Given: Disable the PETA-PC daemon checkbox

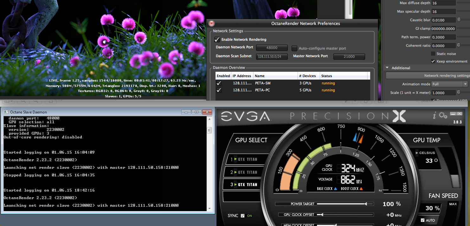Looking at the screenshot, I should coord(219,90).
